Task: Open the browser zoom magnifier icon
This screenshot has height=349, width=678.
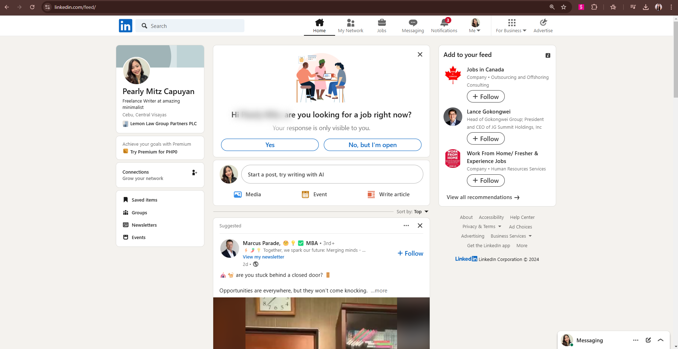Action: pos(552,7)
